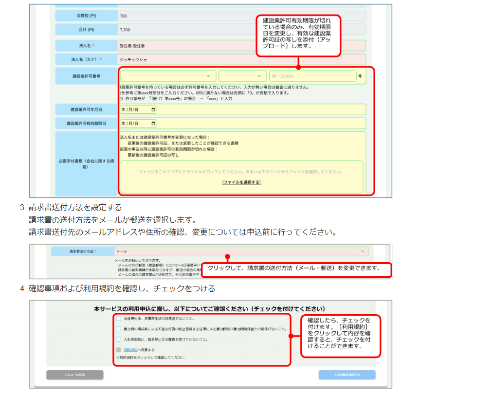Click the permit number field with 例：123456

(x=312, y=76)
